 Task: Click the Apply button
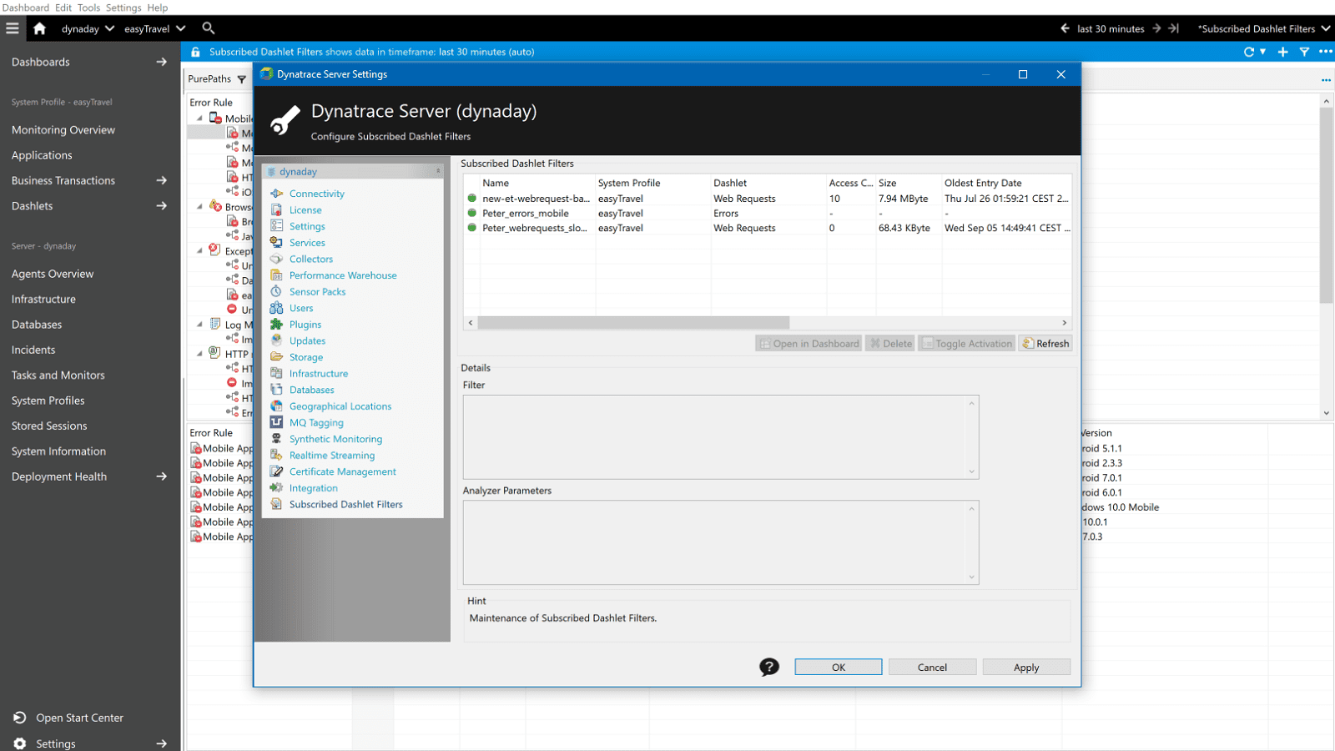[1026, 667]
